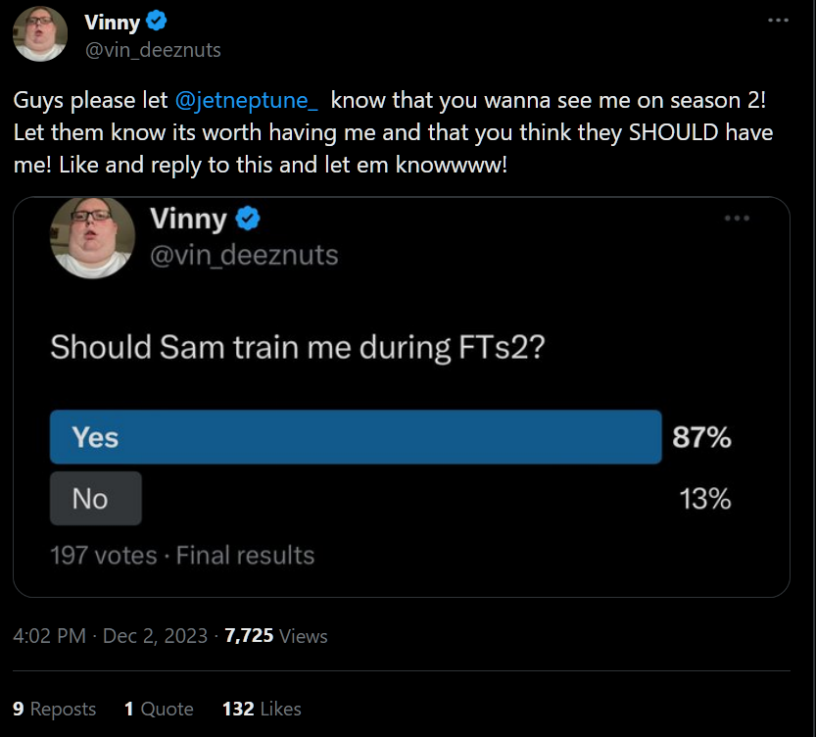View the 132 Likes list

click(262, 709)
